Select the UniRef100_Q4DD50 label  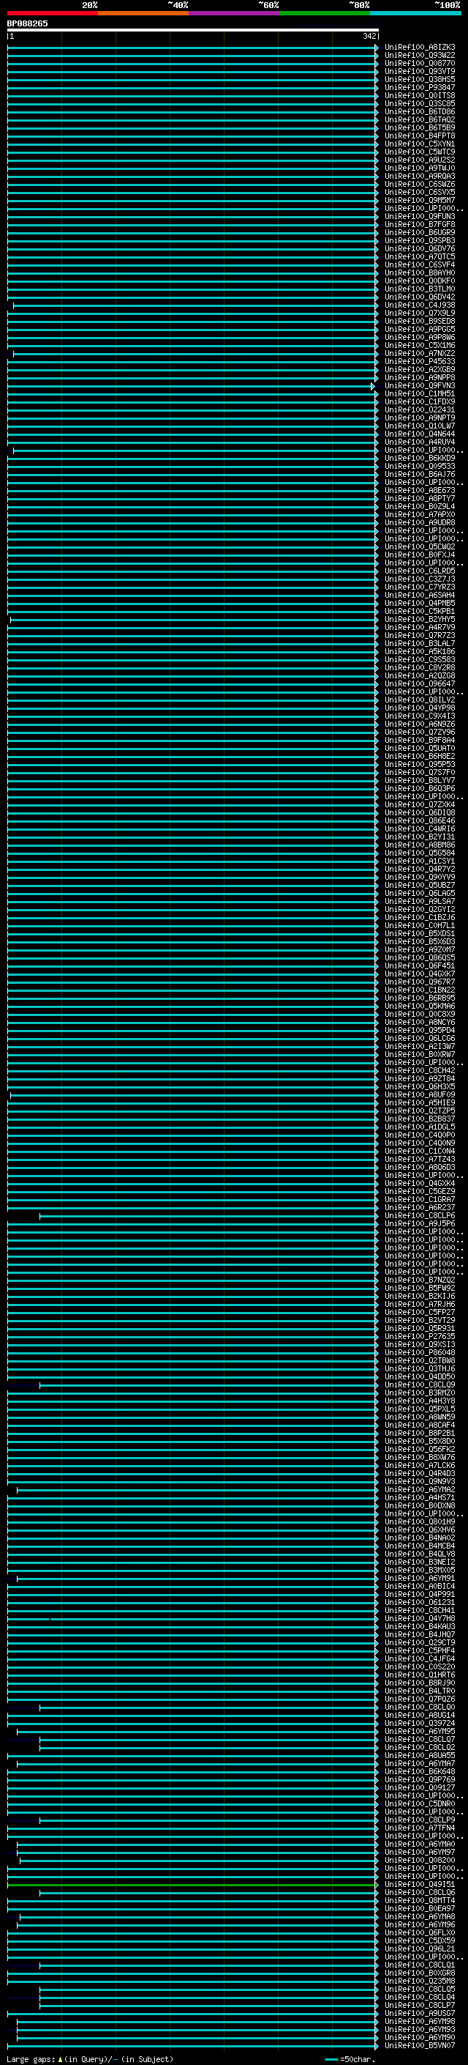click(x=420, y=1376)
